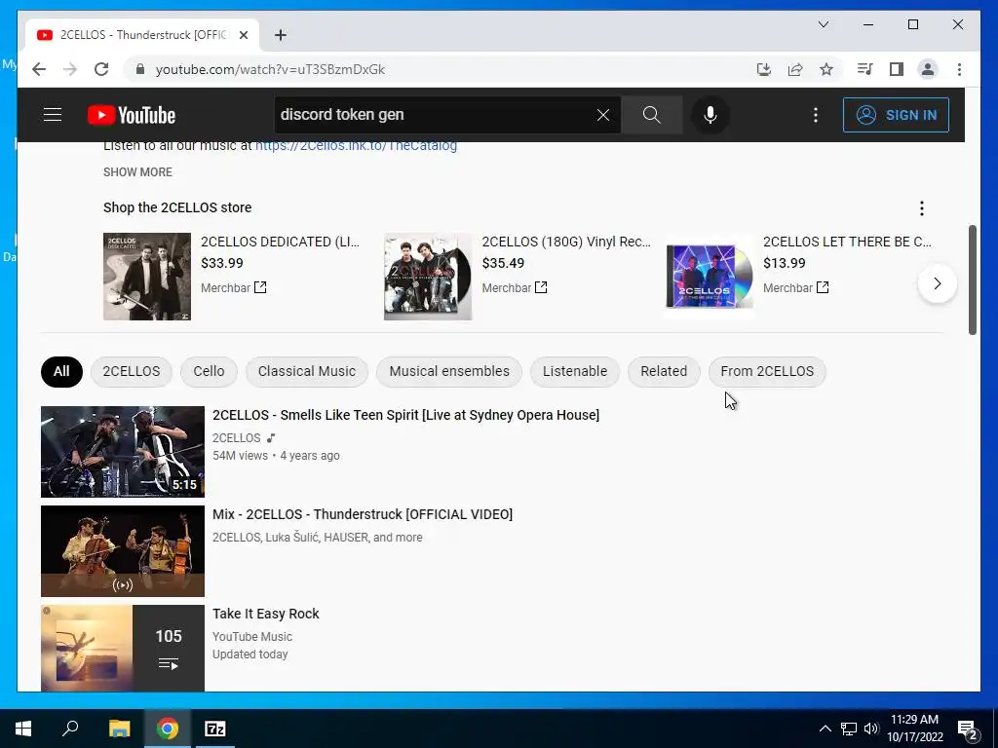Click the address bar URL

click(270, 69)
